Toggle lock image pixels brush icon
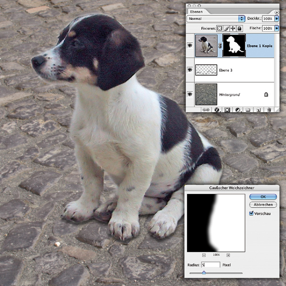The image size is (286, 286). click(x=226, y=28)
